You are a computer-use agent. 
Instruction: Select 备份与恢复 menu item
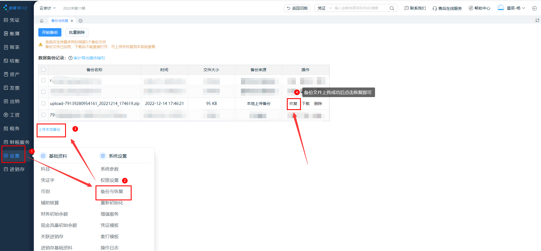tap(112, 191)
